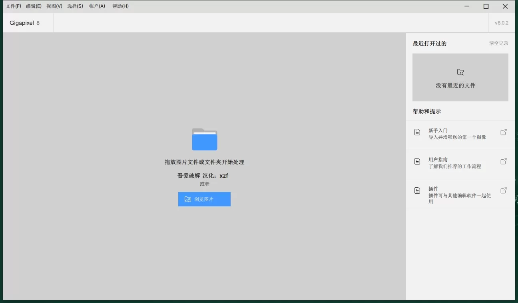Image resolution: width=518 pixels, height=303 pixels.
Task: Click the Gigapixel 8 logo tab
Action: click(x=24, y=23)
